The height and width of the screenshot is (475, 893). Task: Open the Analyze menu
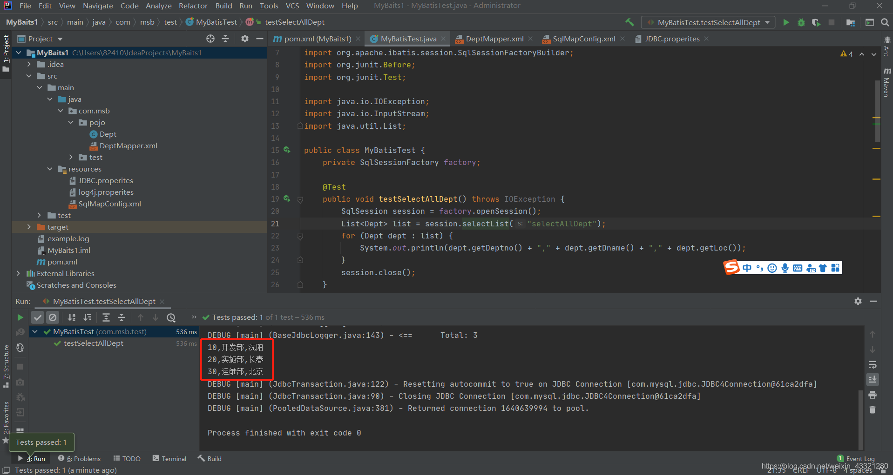(158, 6)
